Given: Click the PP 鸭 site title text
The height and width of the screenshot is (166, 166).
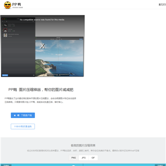Looking at the screenshot, I should 17,4.
